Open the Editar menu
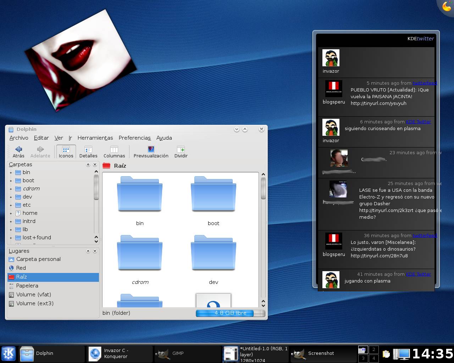The width and height of the screenshot is (454, 363). 41,138
